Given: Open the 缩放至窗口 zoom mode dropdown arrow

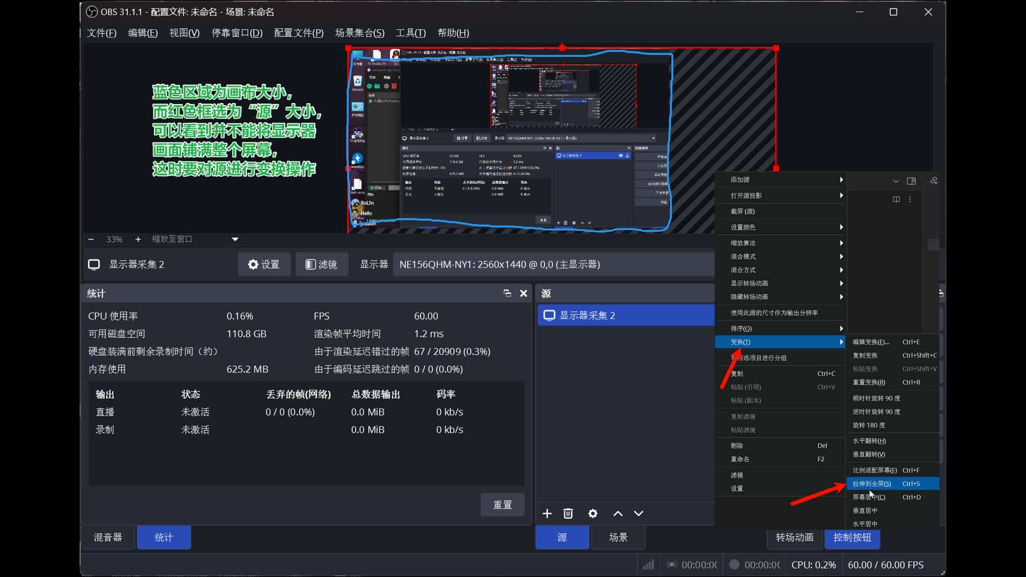Looking at the screenshot, I should pyautogui.click(x=235, y=239).
